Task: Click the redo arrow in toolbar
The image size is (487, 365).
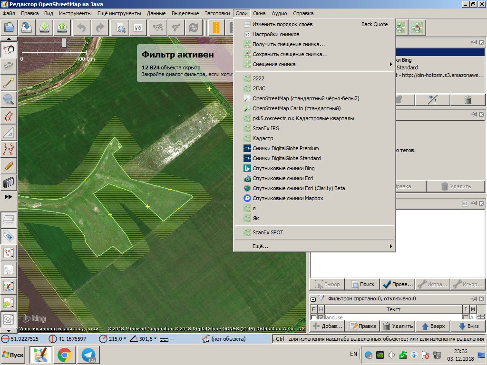Action: tap(100, 28)
